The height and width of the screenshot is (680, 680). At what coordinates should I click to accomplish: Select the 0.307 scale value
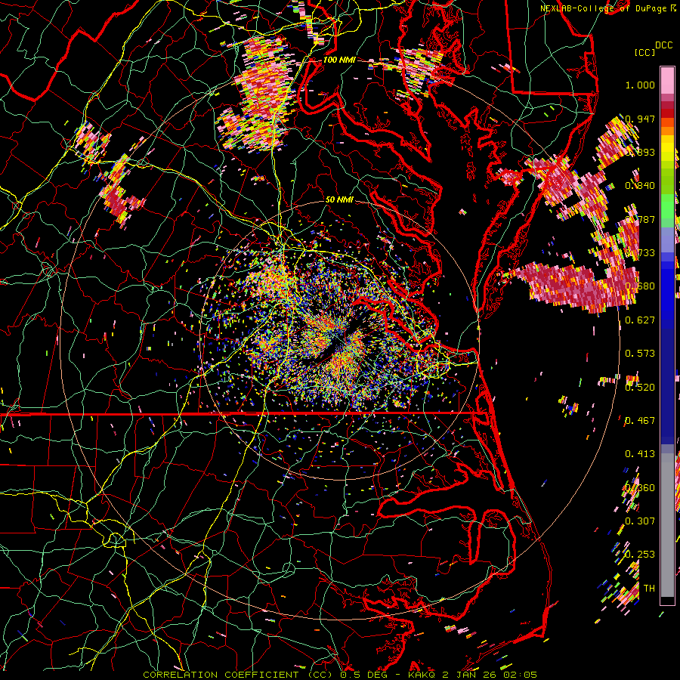click(640, 521)
